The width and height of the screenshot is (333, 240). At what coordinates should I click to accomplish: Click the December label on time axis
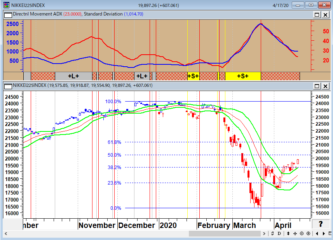(136, 225)
